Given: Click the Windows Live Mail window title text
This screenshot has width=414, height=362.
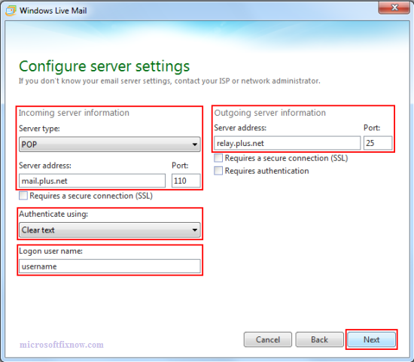Looking at the screenshot, I should [53, 11].
